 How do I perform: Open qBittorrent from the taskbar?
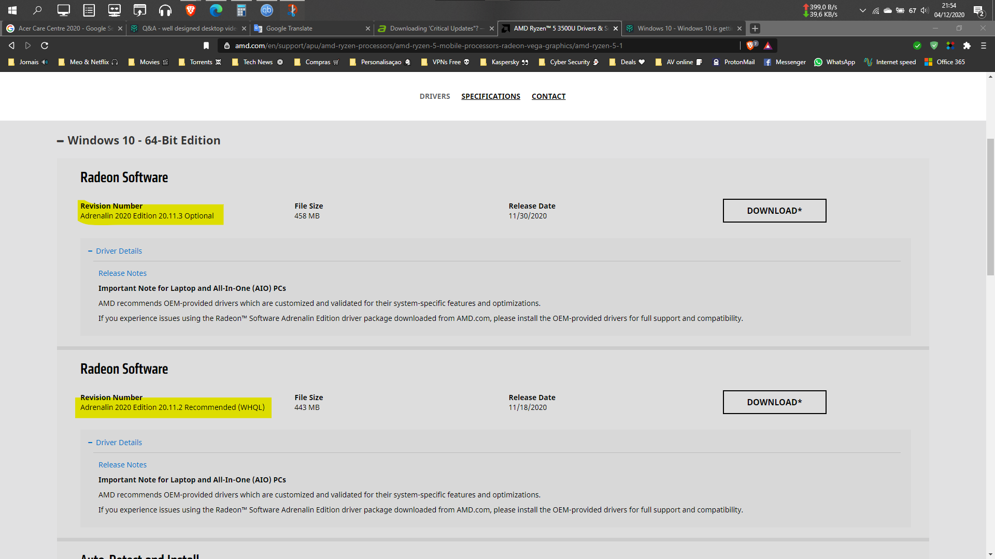[266, 10]
